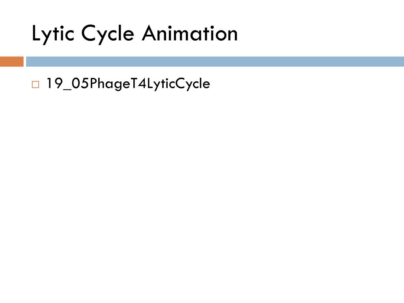Select the word Animation in the title

tap(190, 33)
